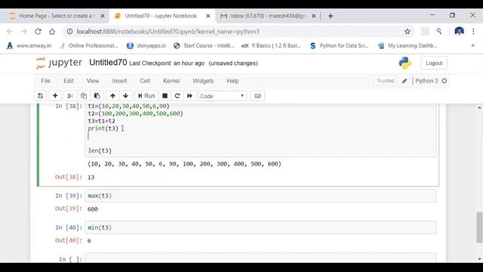The image size is (483, 272).
Task: Click the Jupyter logo
Action: click(x=59, y=63)
